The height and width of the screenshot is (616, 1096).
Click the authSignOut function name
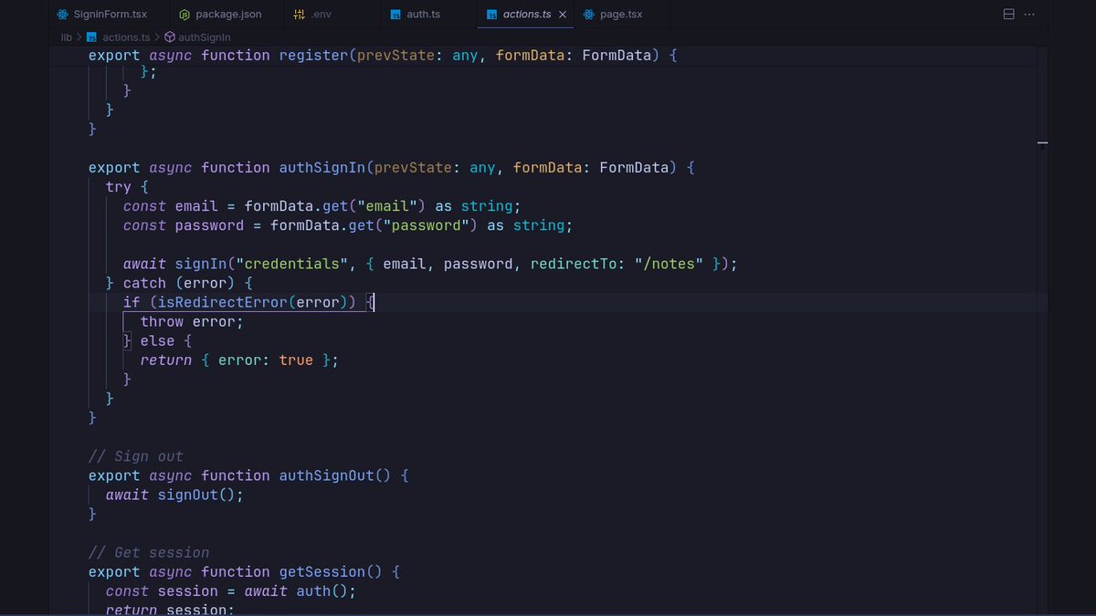click(x=327, y=475)
